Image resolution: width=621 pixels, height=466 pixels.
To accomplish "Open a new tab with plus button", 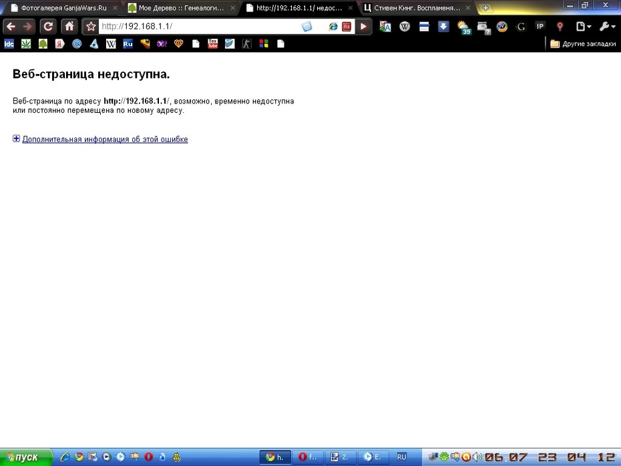I will (485, 8).
